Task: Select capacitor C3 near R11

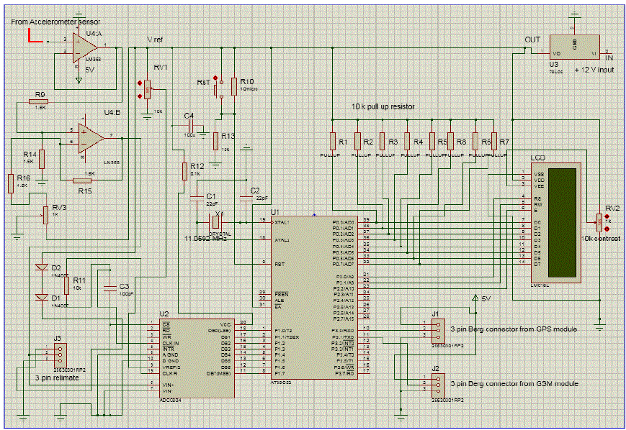Action: (x=109, y=287)
